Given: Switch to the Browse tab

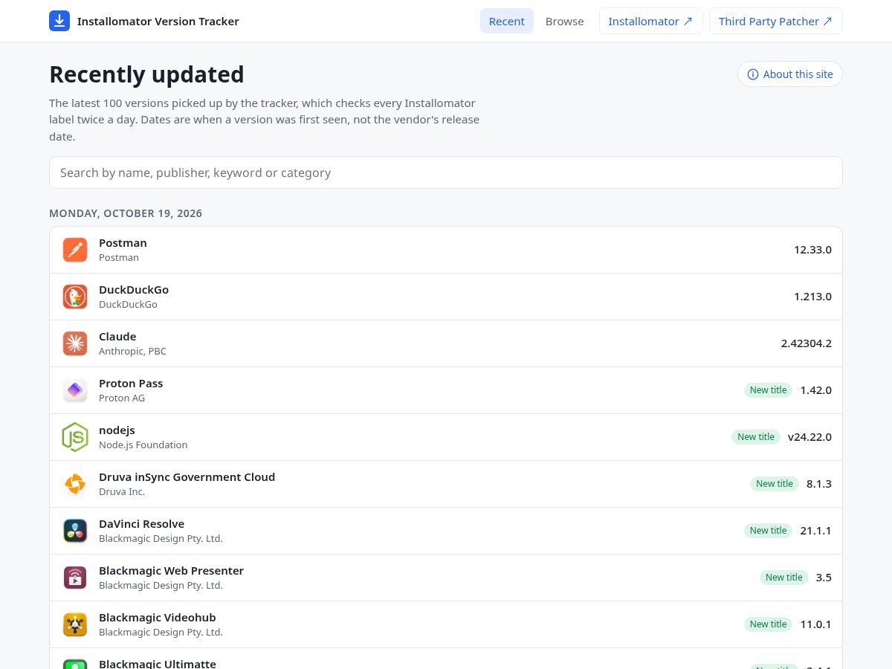Looking at the screenshot, I should click(x=565, y=21).
